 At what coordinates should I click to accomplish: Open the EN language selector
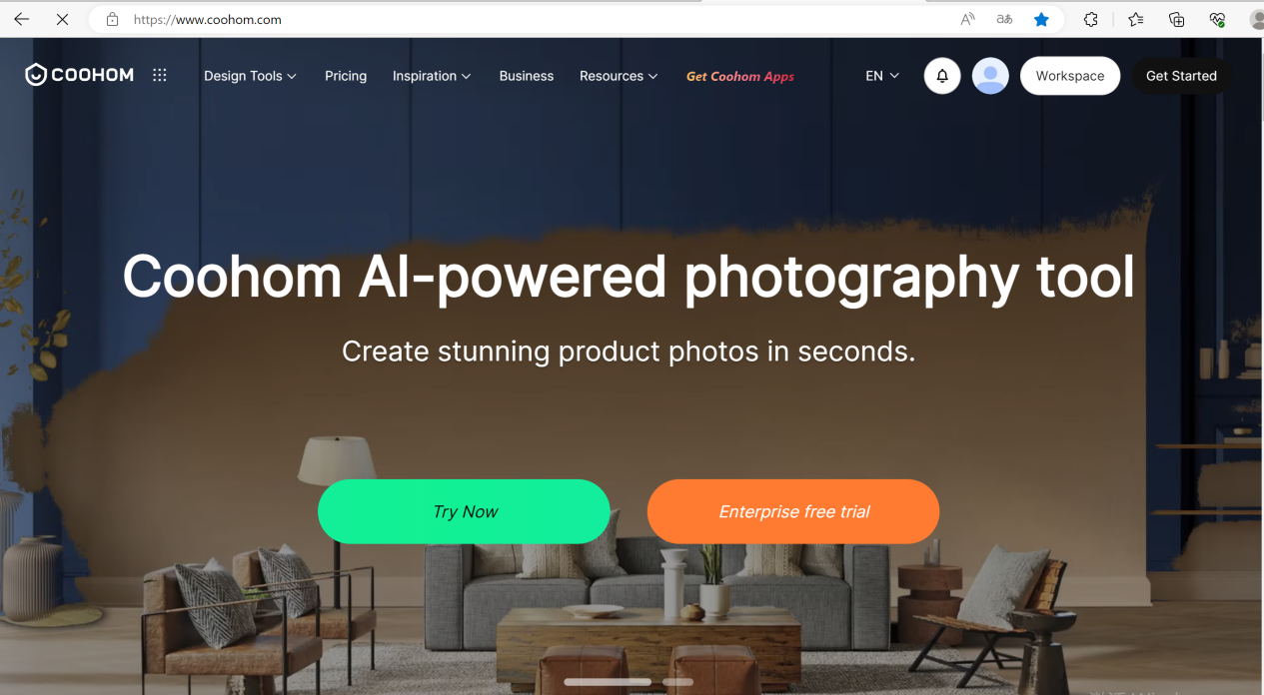(882, 76)
